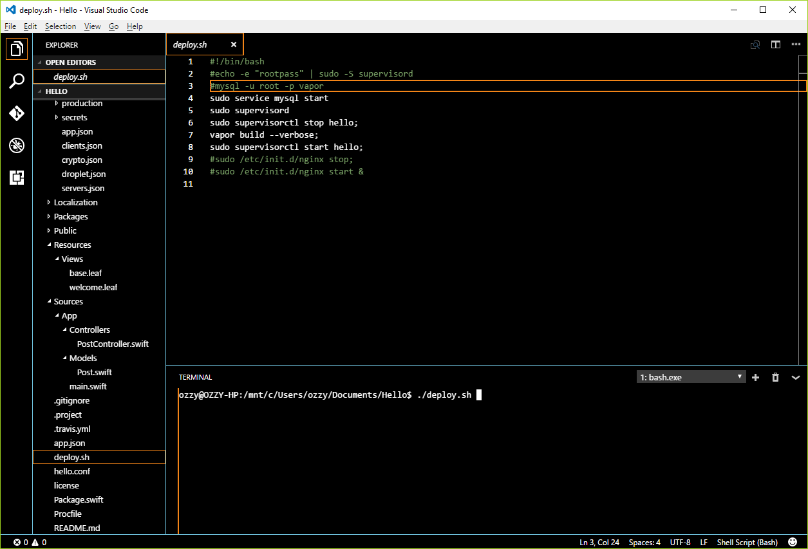
Task: Open .gitignore file
Action: [72, 400]
